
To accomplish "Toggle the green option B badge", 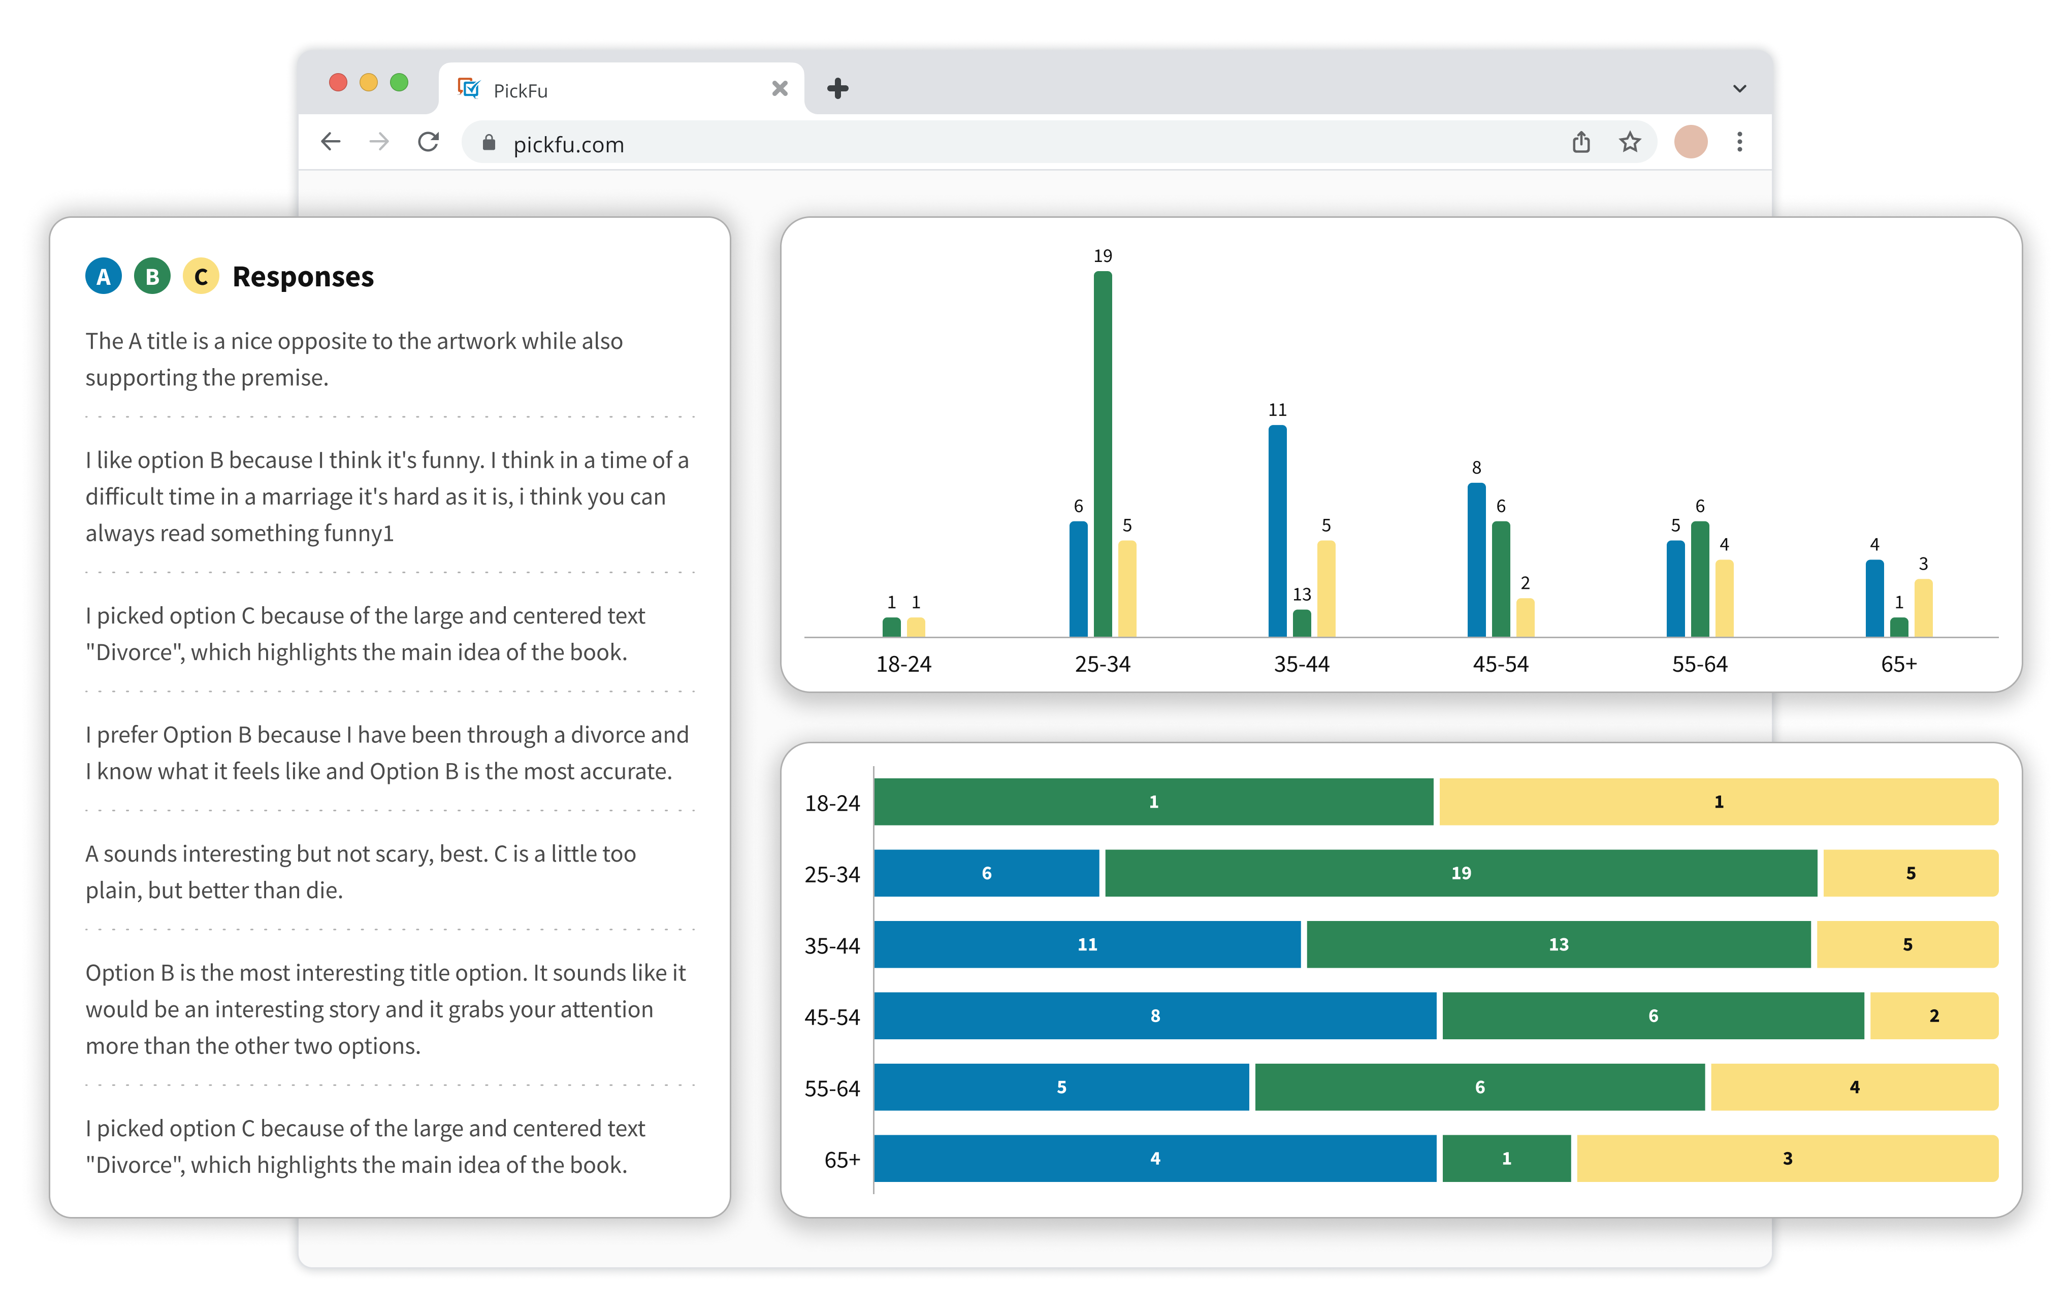I will [x=152, y=276].
